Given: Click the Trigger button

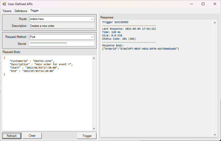Looking at the screenshot, I should (x=87, y=136).
